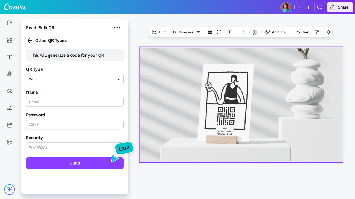Image resolution: width=355 pixels, height=199 pixels.
Task: Click the copy style paint roller icon
Action: point(317,32)
